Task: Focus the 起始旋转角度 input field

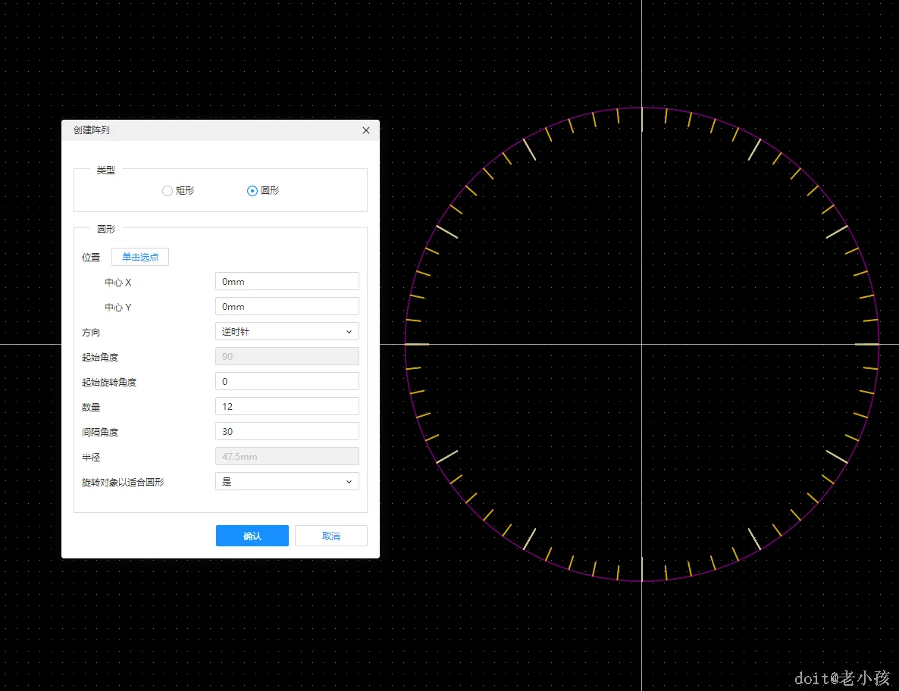Action: tap(287, 382)
